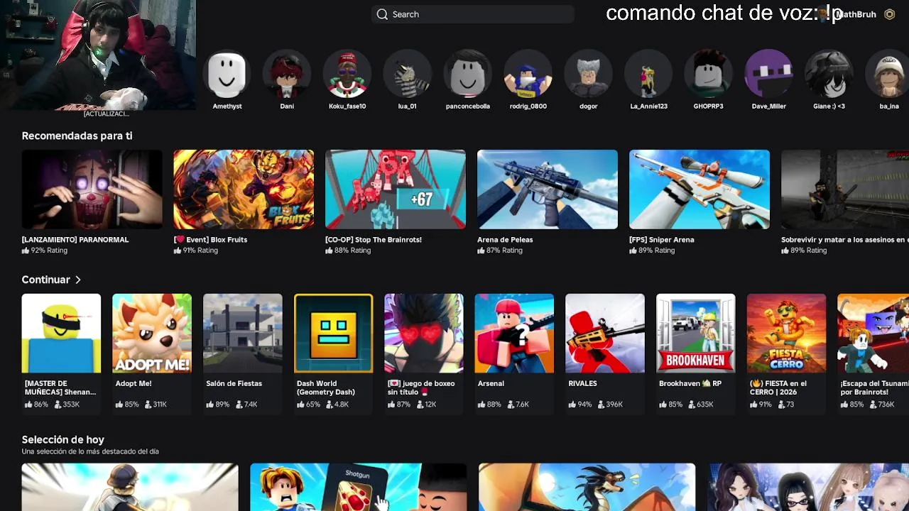The width and height of the screenshot is (909, 511).
Task: Open Sniper Arena game thumbnail
Action: pyautogui.click(x=700, y=189)
